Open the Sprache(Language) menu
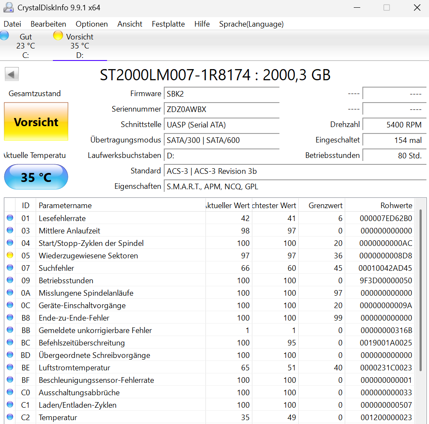The width and height of the screenshot is (429, 424). pos(251,24)
